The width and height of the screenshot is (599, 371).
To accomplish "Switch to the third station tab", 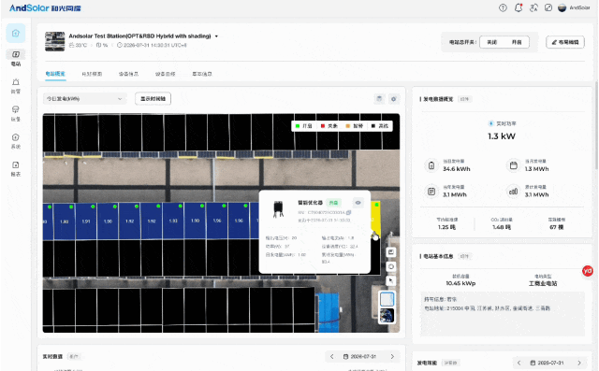I will point(128,74).
